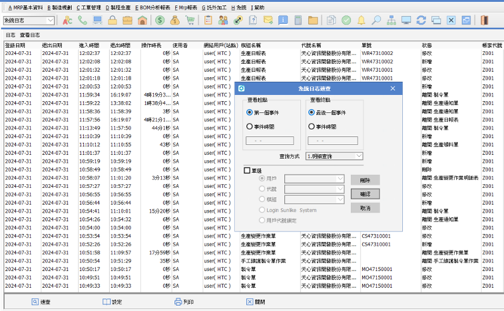Select 事件時間 radio under 查看終點

pyautogui.click(x=311, y=126)
